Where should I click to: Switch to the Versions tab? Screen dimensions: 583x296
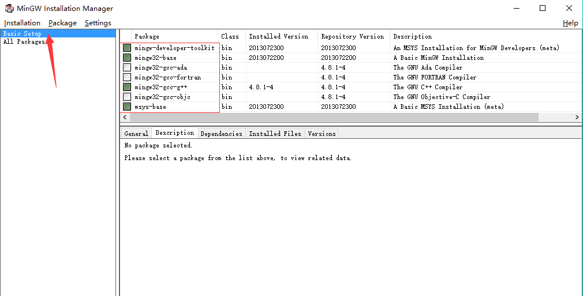click(x=322, y=134)
